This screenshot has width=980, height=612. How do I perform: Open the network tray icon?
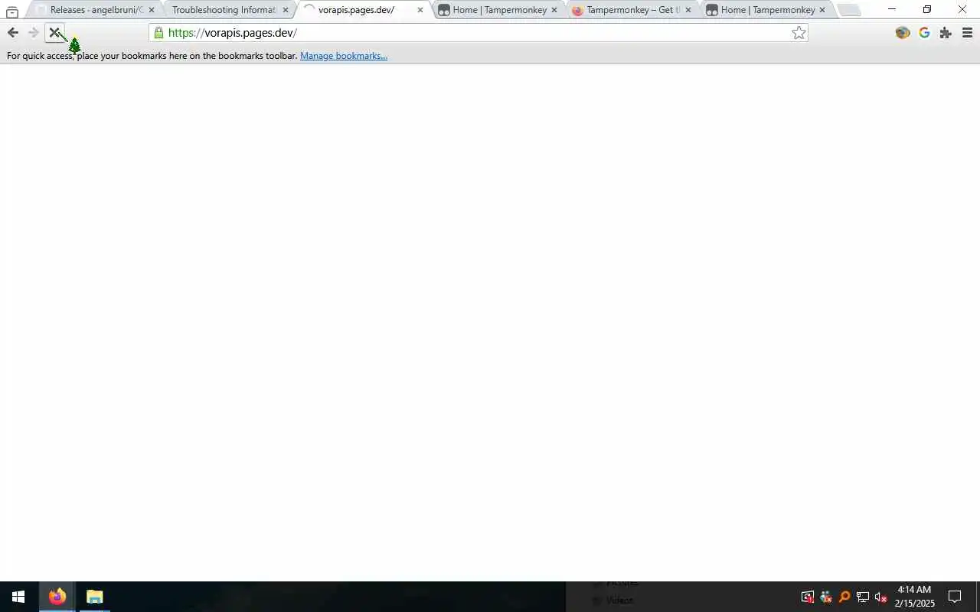tap(862, 597)
